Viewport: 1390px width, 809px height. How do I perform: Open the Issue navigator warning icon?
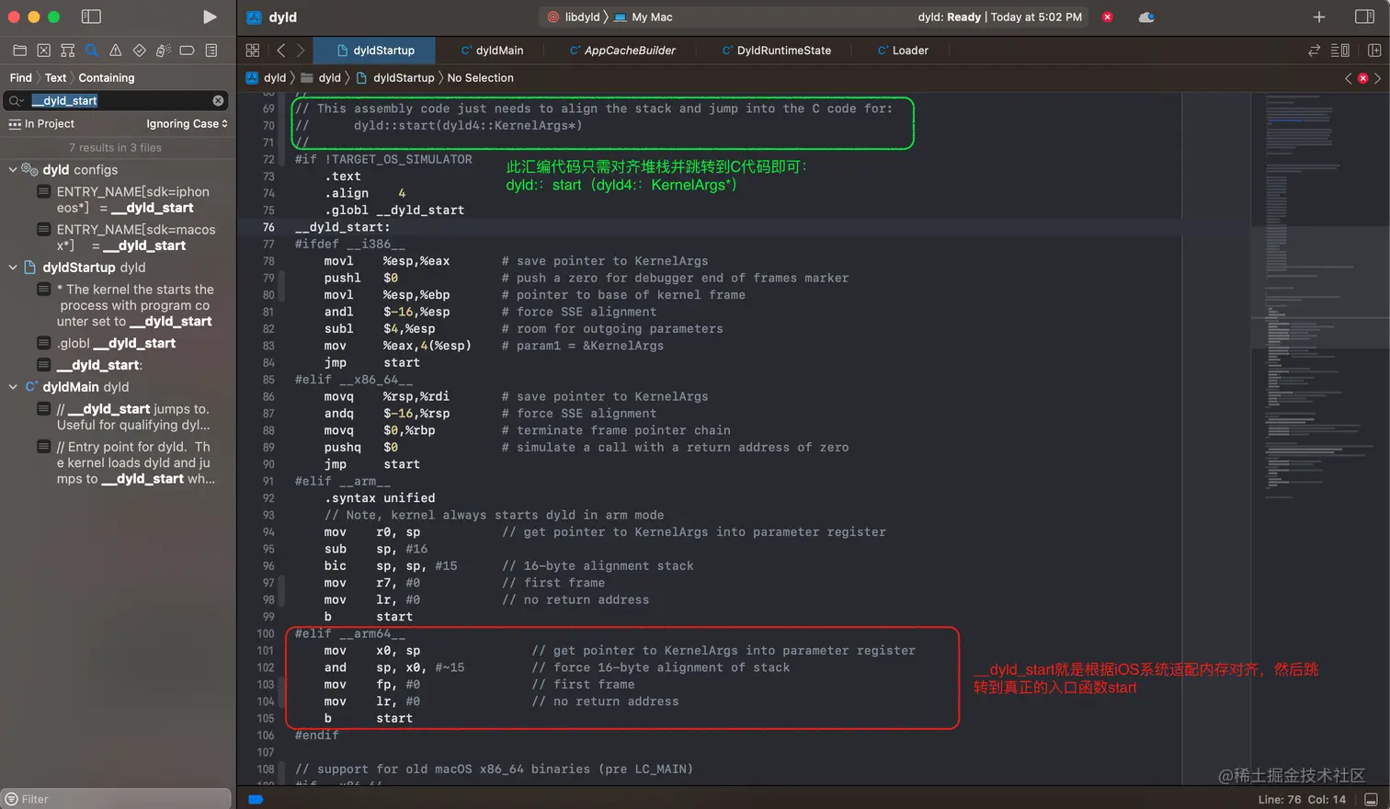pyautogui.click(x=115, y=51)
